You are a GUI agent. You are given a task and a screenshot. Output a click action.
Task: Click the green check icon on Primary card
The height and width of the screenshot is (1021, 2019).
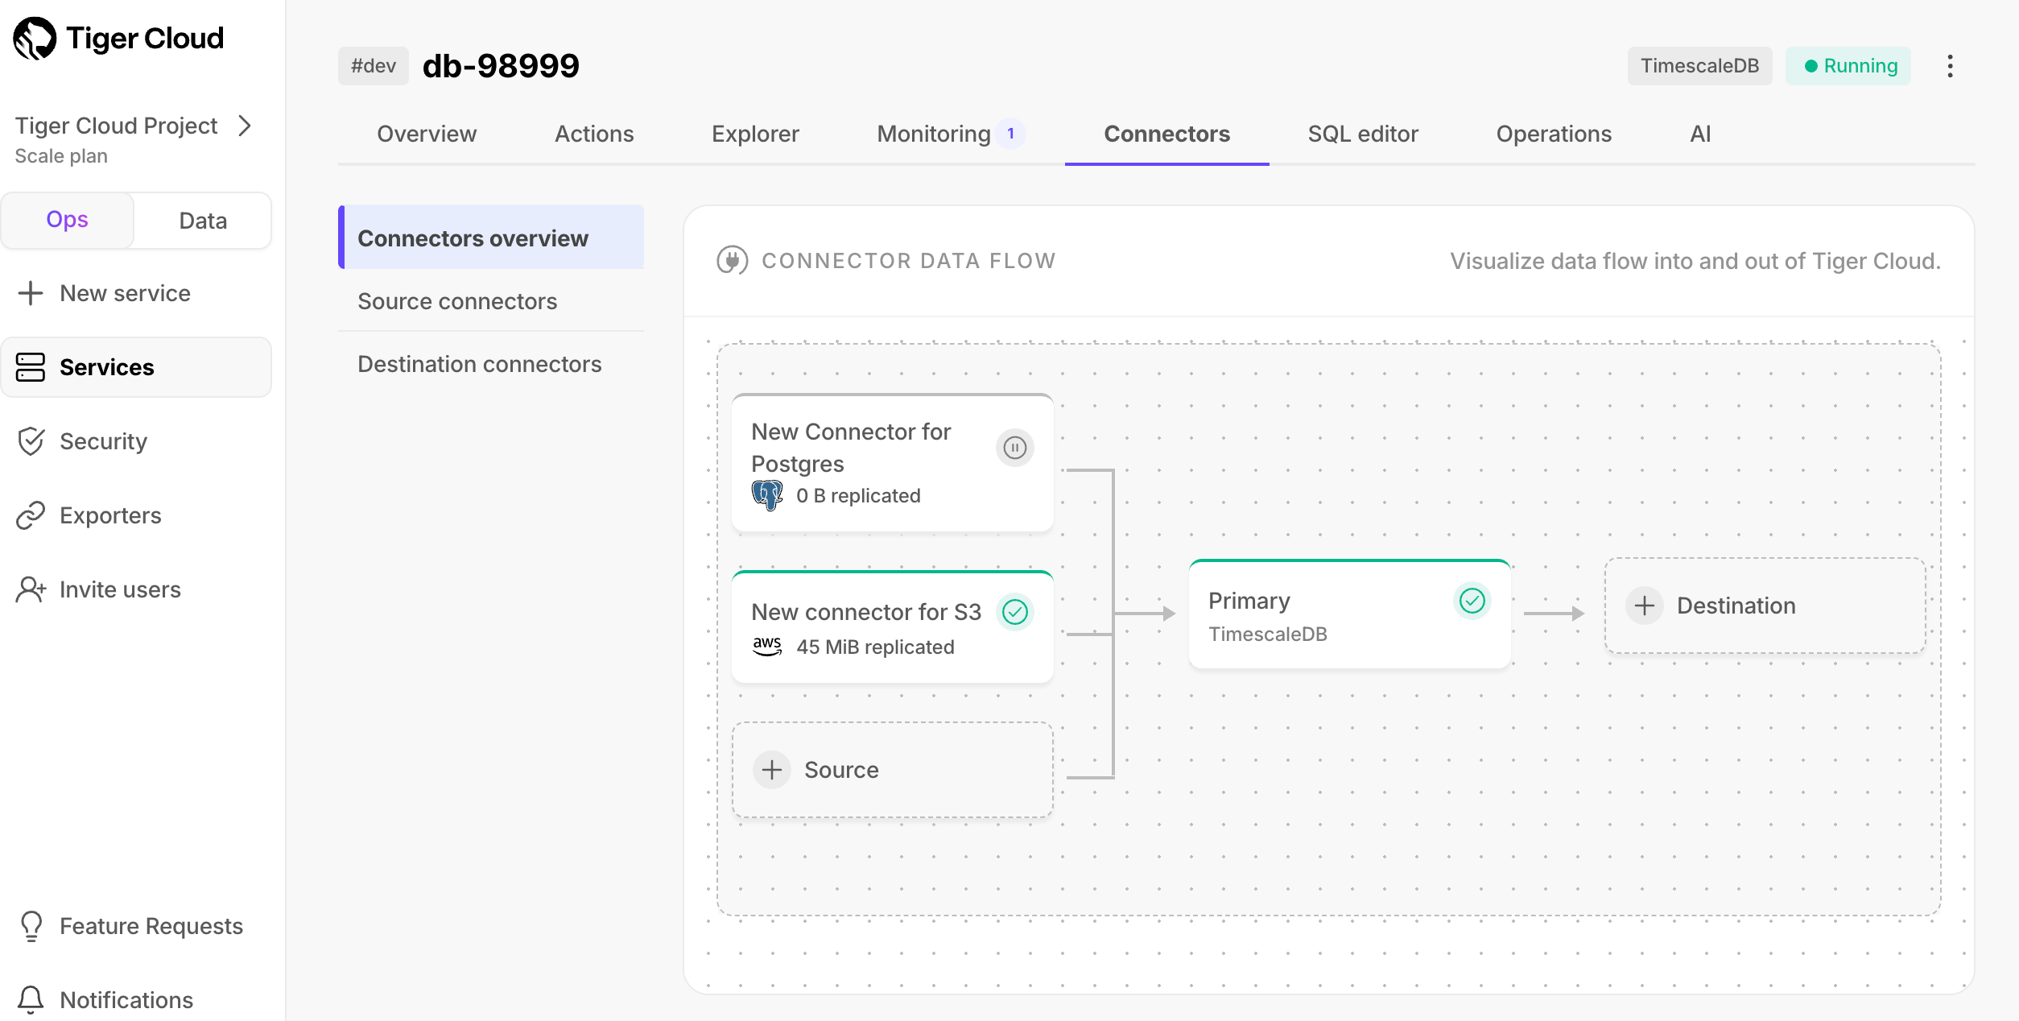click(1472, 601)
